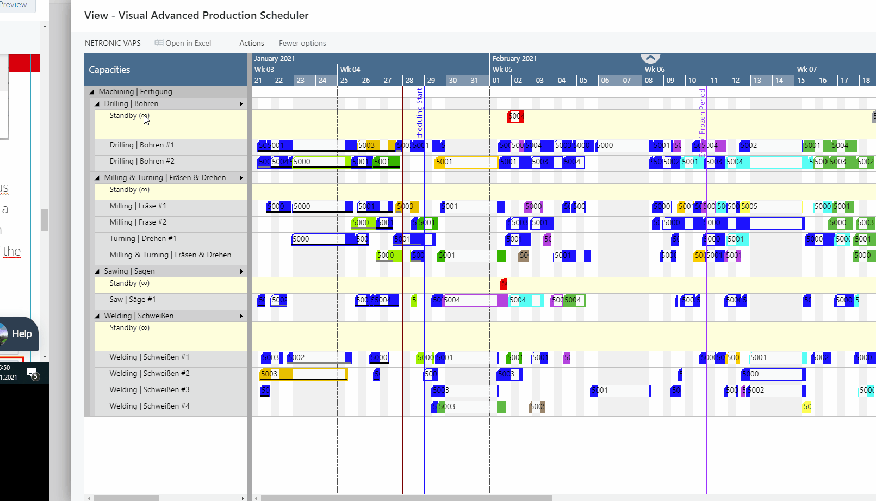Click the yellow 5003 bar on Welding #2
Viewport: 876px width, 501px height.
tap(303, 374)
